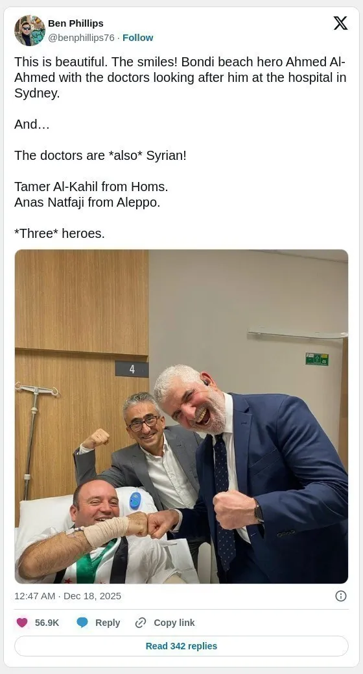Screen dimensions: 363x674
Task: Click the blue reply bubble icon
Action: point(82,623)
